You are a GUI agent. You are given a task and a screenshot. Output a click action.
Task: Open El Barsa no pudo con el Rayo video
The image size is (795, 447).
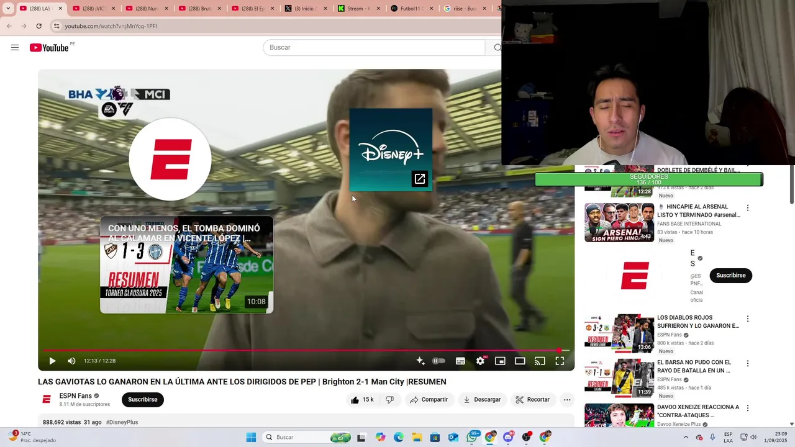click(x=694, y=366)
